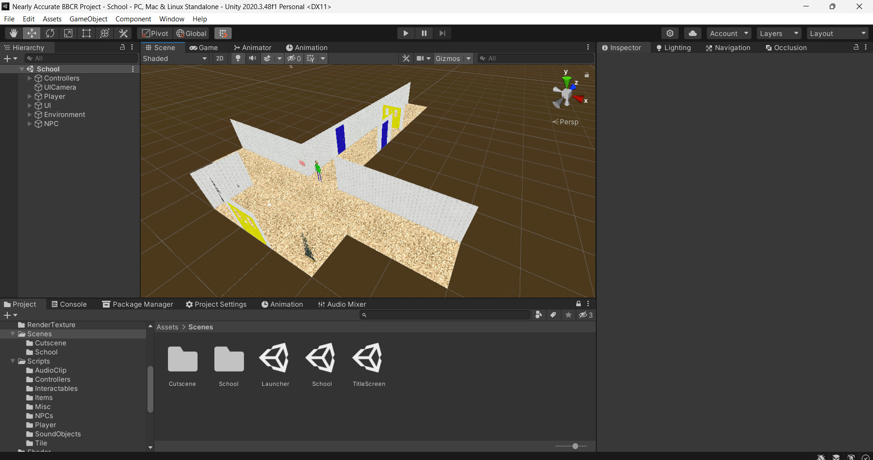The height and width of the screenshot is (460, 873).
Task: Open the Layers dropdown
Action: pyautogui.click(x=779, y=33)
